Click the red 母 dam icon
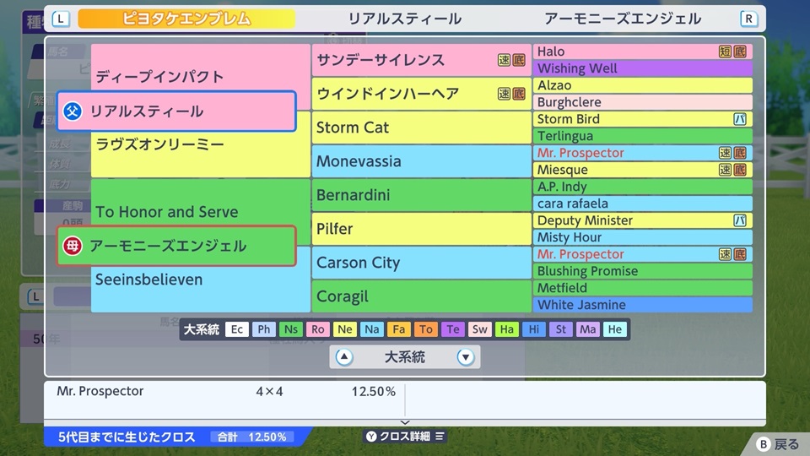The width and height of the screenshot is (810, 456). [x=73, y=246]
